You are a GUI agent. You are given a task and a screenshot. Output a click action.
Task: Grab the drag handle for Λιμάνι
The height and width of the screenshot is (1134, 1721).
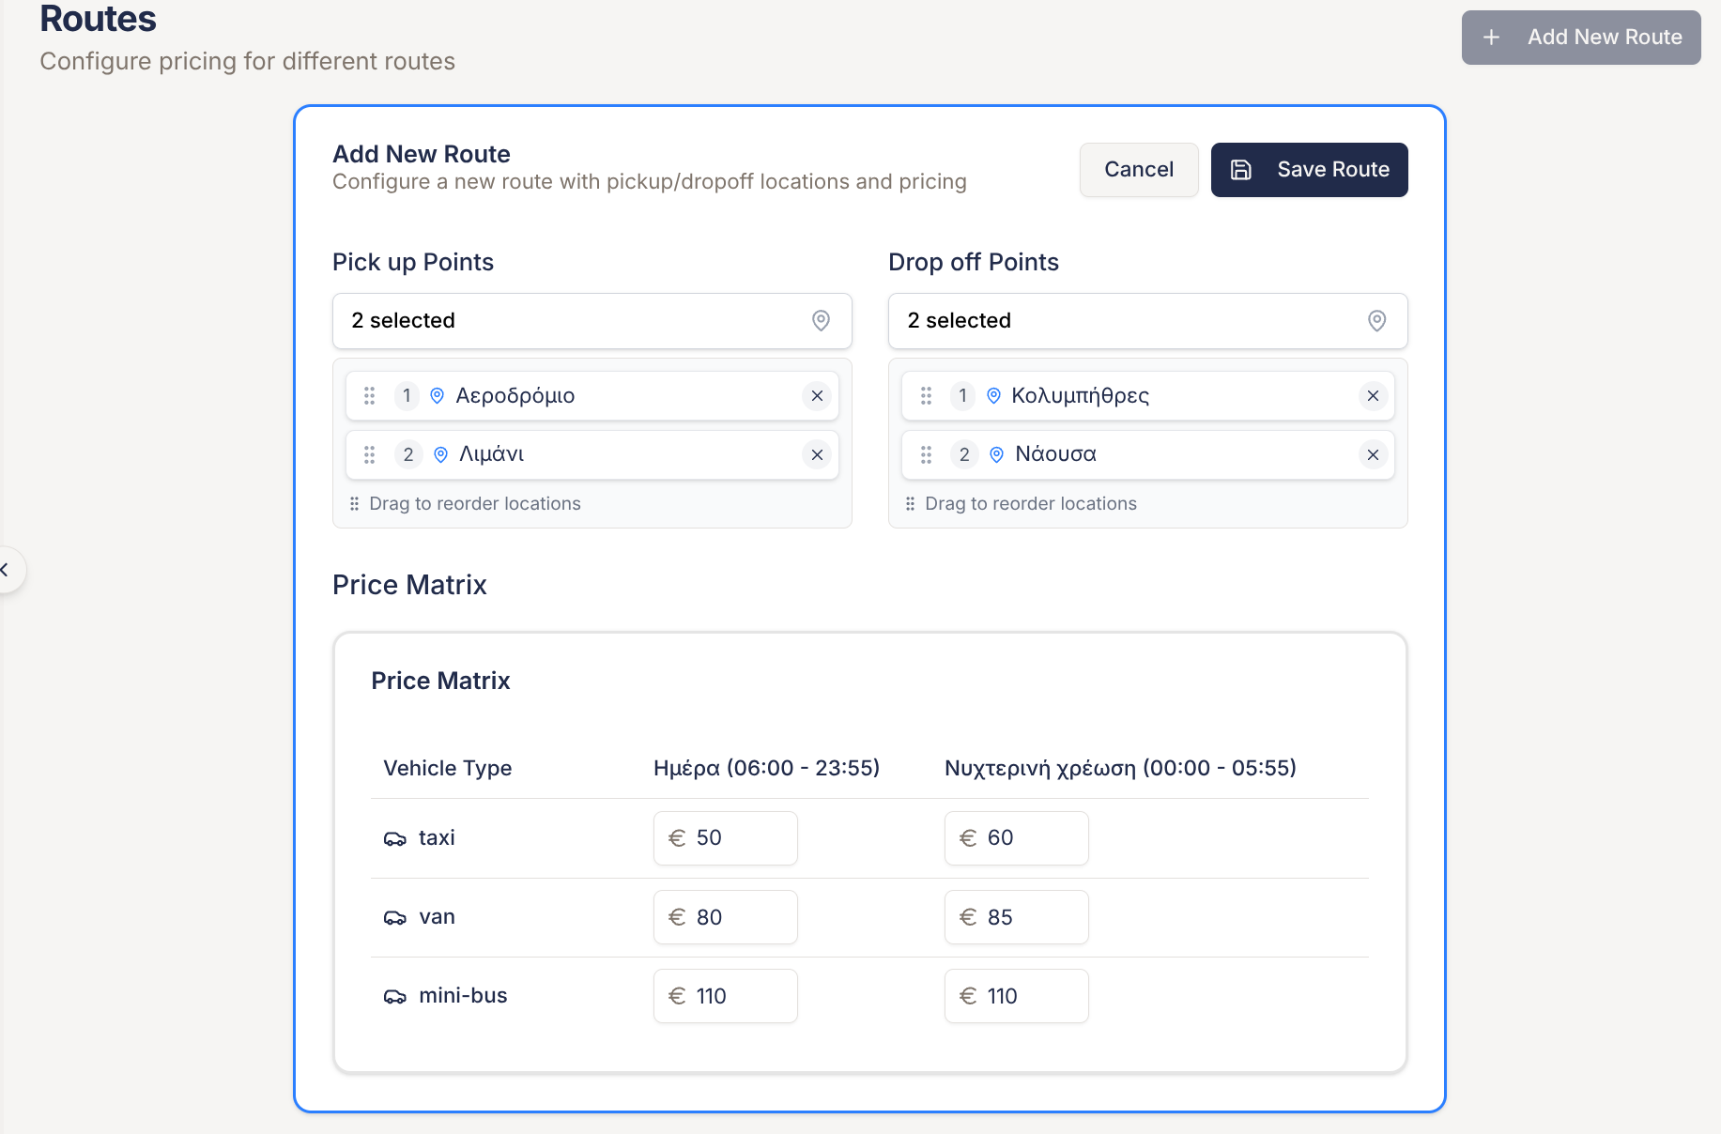click(370, 455)
